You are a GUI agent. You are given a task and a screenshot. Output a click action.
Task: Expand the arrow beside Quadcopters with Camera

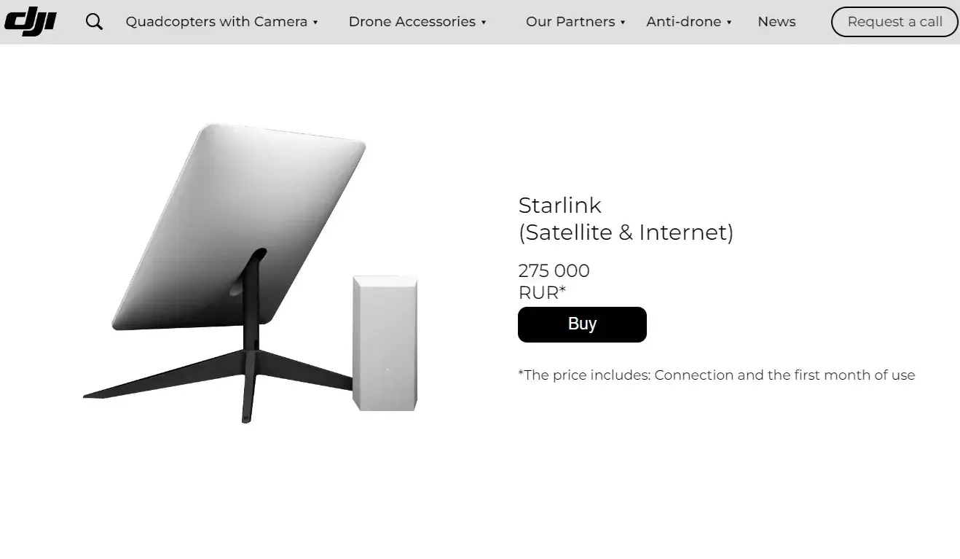pos(315,23)
